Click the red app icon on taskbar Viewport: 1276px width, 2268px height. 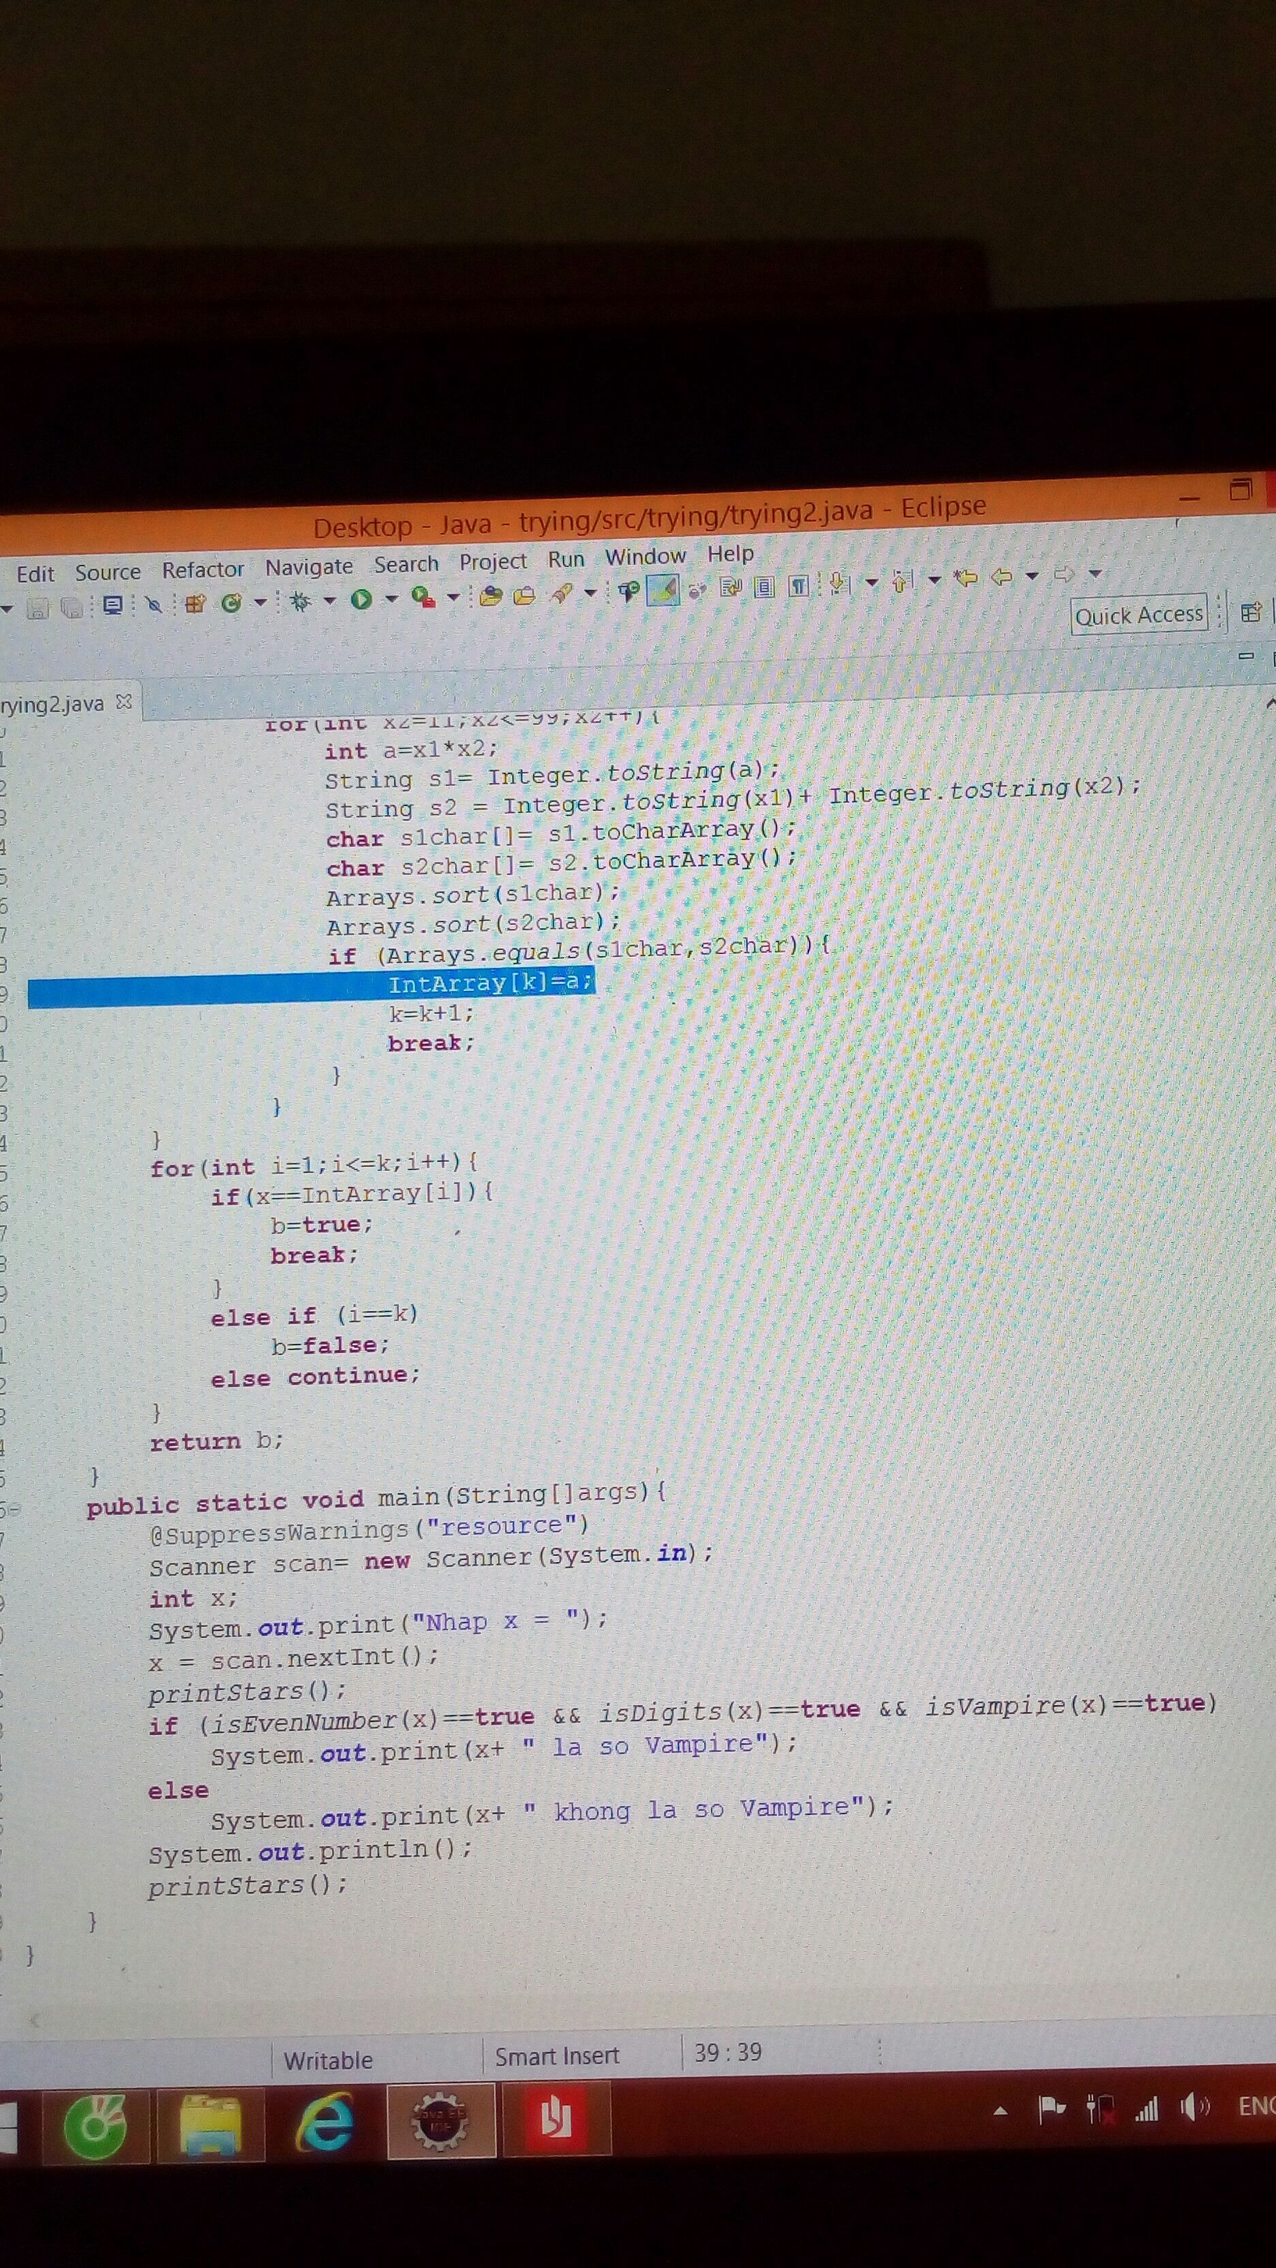556,2117
